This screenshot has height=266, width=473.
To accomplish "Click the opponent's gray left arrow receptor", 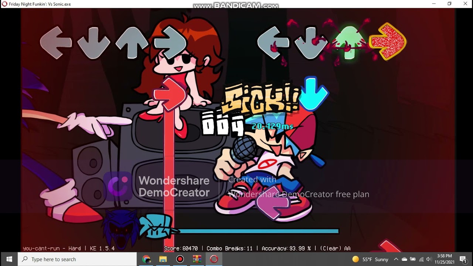I will pos(55,42).
